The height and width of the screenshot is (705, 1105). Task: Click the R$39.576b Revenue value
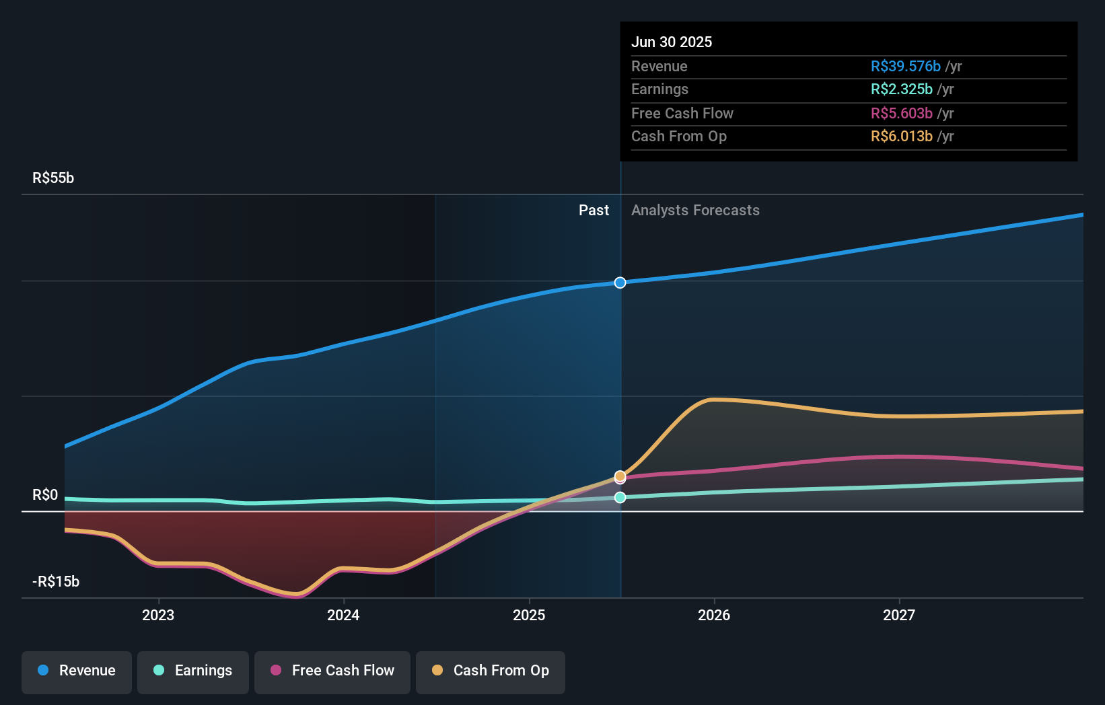904,66
